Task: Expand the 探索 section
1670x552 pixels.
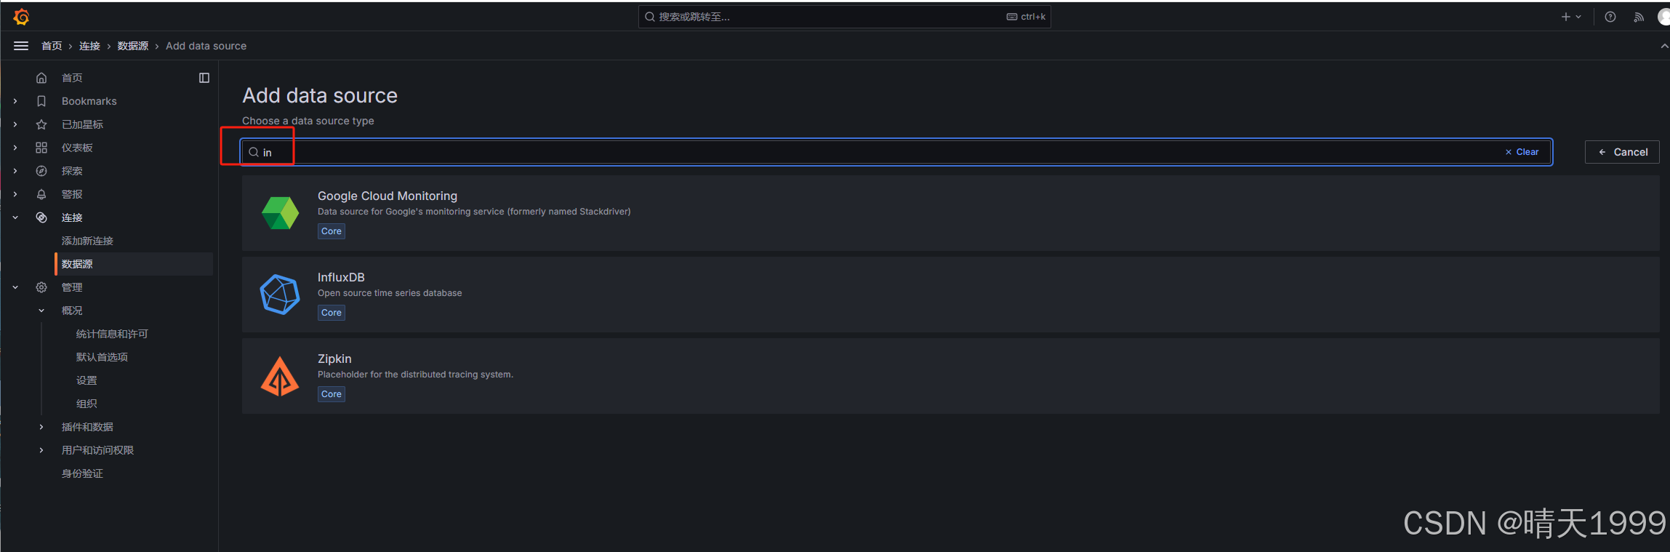Action: [15, 171]
